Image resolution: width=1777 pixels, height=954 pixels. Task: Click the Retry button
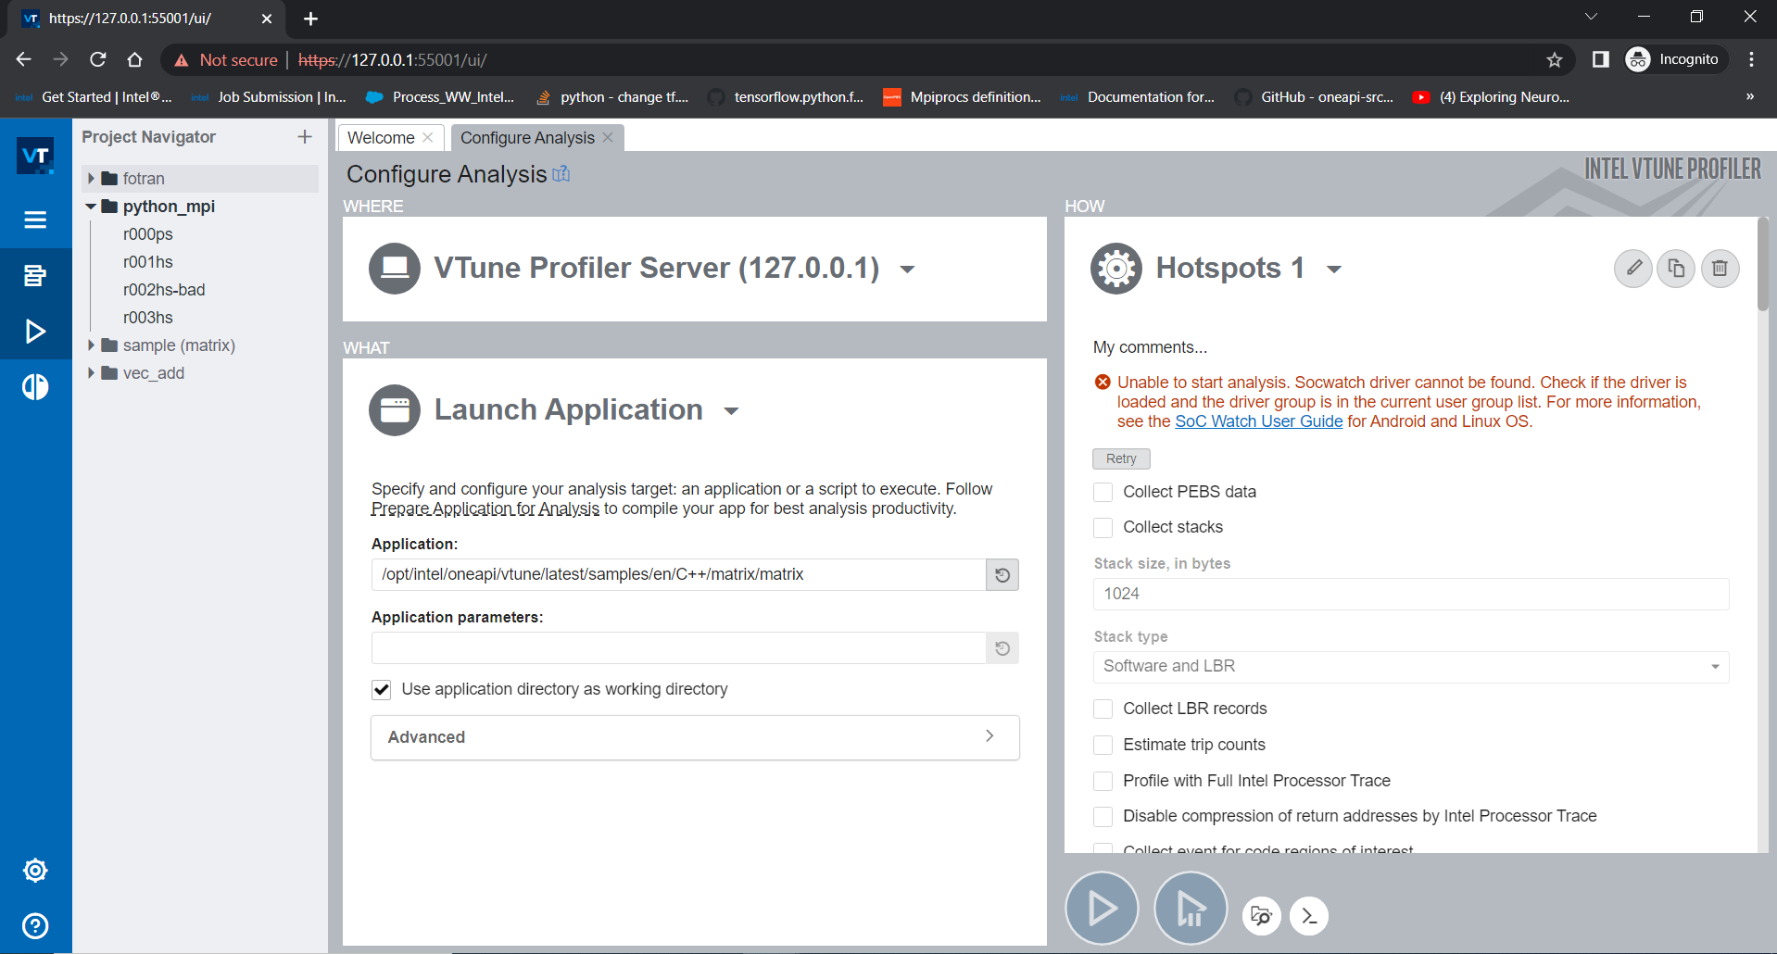[x=1121, y=458]
